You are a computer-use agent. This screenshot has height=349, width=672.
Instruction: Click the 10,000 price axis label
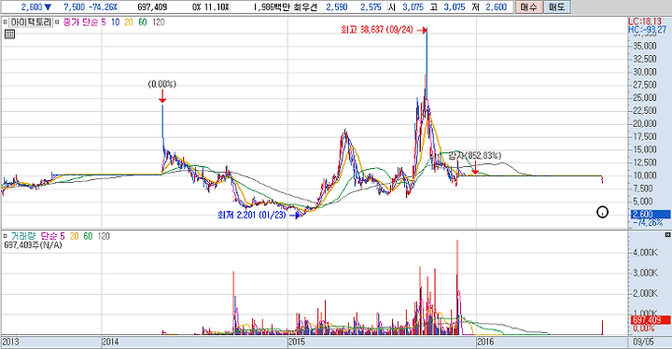point(645,175)
